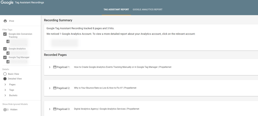Viewport: 258px width, 116px height.
Task: Uncheck the blurred ID checkbox under Google Tag Manager
Action: (8, 62)
